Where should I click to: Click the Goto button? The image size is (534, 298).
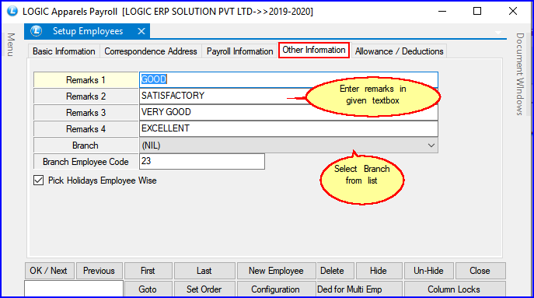[x=148, y=289]
